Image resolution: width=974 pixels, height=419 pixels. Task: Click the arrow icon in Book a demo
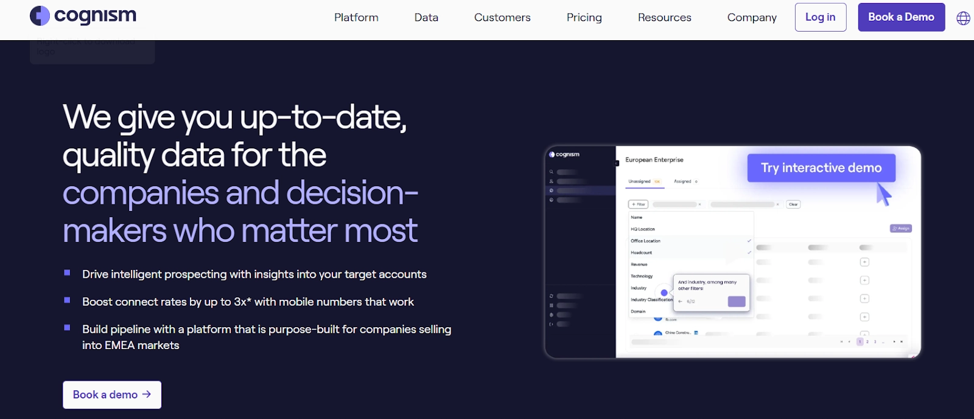[147, 395]
